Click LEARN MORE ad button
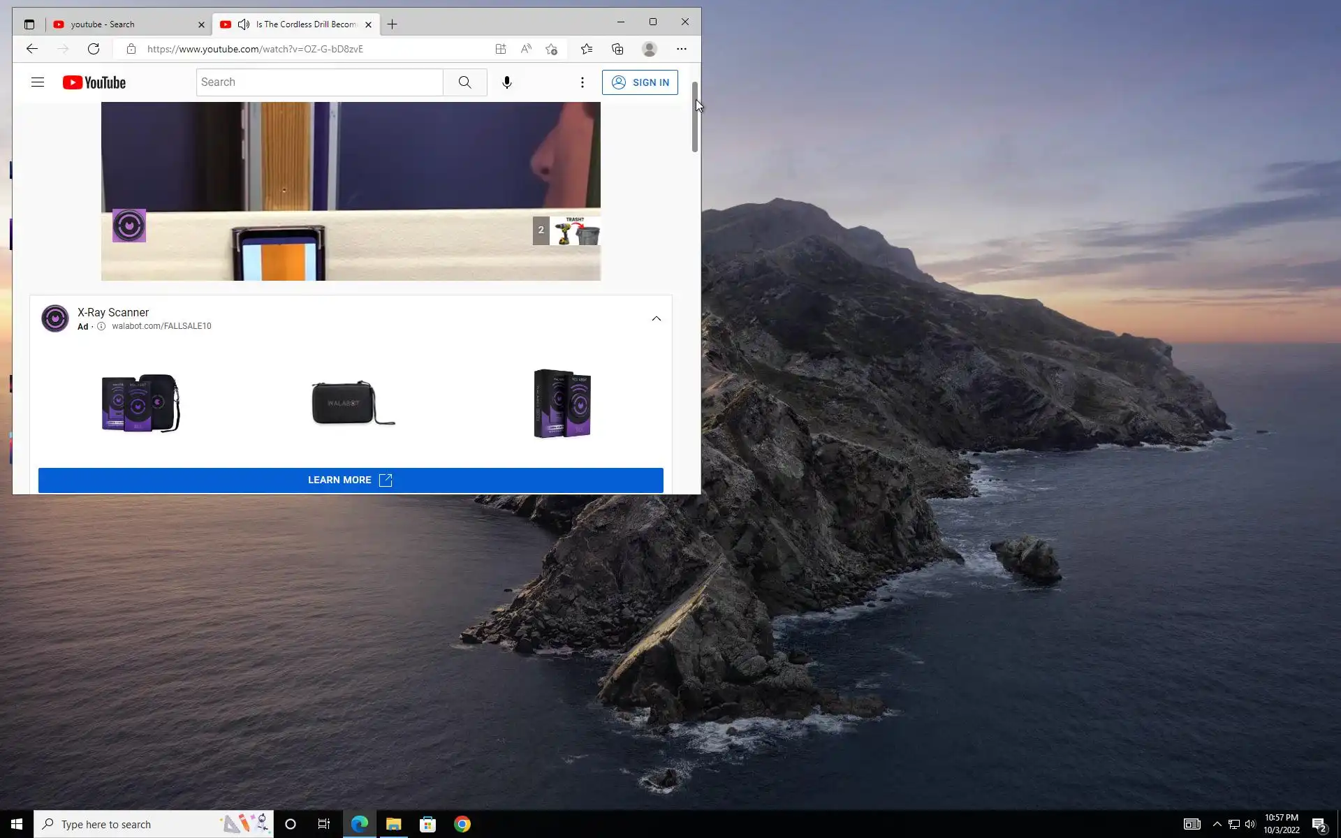The height and width of the screenshot is (838, 1341). 351,480
